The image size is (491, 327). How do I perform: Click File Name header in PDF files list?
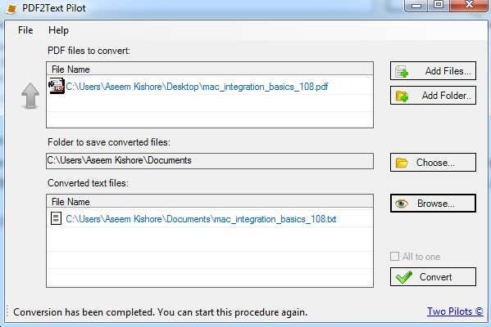(x=210, y=69)
